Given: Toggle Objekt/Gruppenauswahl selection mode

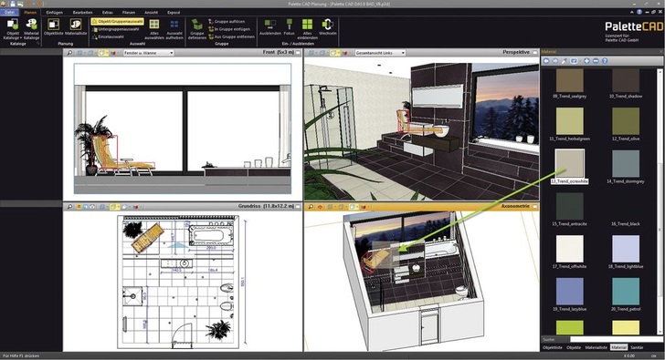Looking at the screenshot, I should tap(118, 22).
